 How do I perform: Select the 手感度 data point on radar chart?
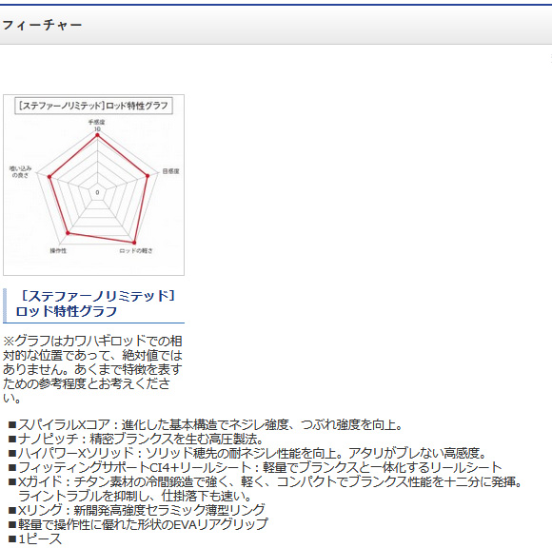tap(97, 135)
